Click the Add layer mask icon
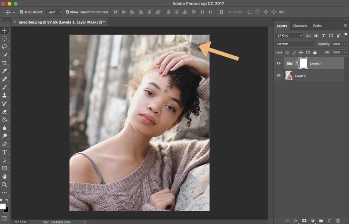349x224 pixels. (305, 220)
